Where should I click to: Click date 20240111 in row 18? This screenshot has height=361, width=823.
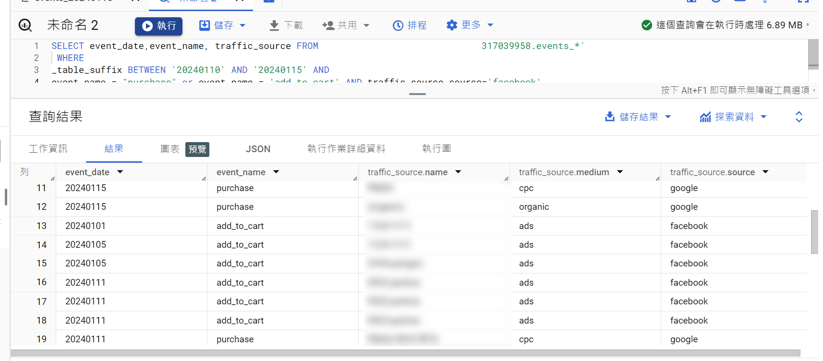pyautogui.click(x=85, y=321)
